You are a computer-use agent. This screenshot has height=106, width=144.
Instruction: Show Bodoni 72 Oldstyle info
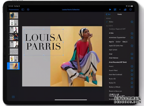[132, 87]
